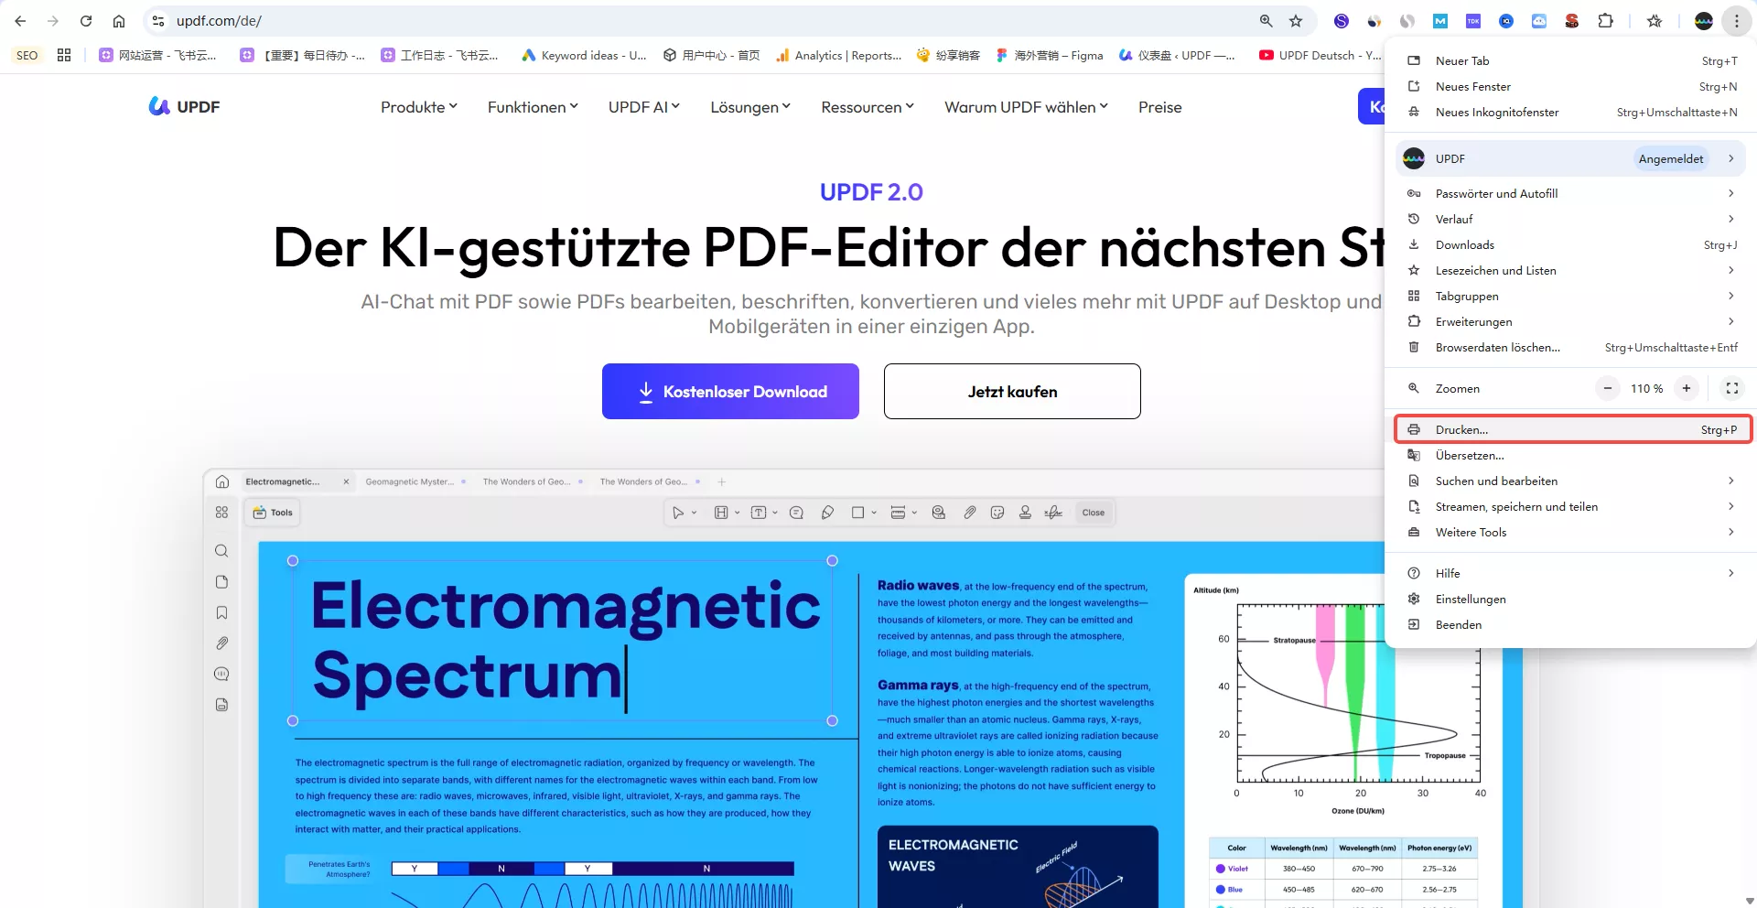The image size is (1757, 908).
Task: Attach a file with the paperclip tool
Action: (970, 513)
